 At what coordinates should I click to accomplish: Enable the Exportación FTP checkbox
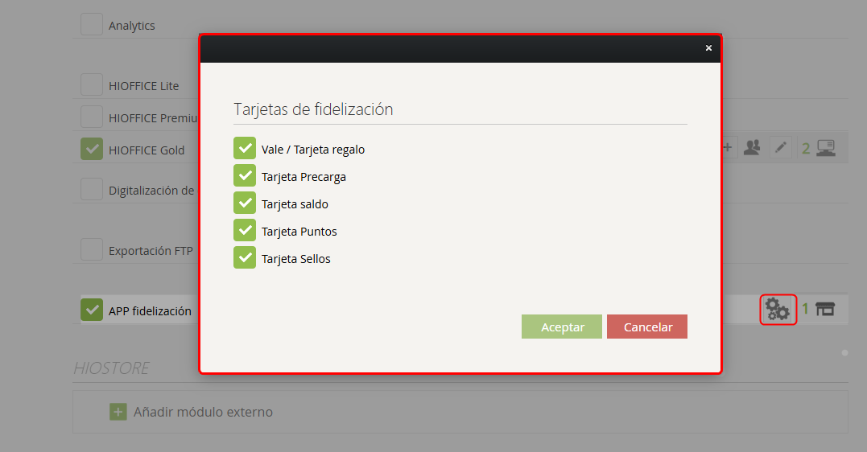pos(92,249)
